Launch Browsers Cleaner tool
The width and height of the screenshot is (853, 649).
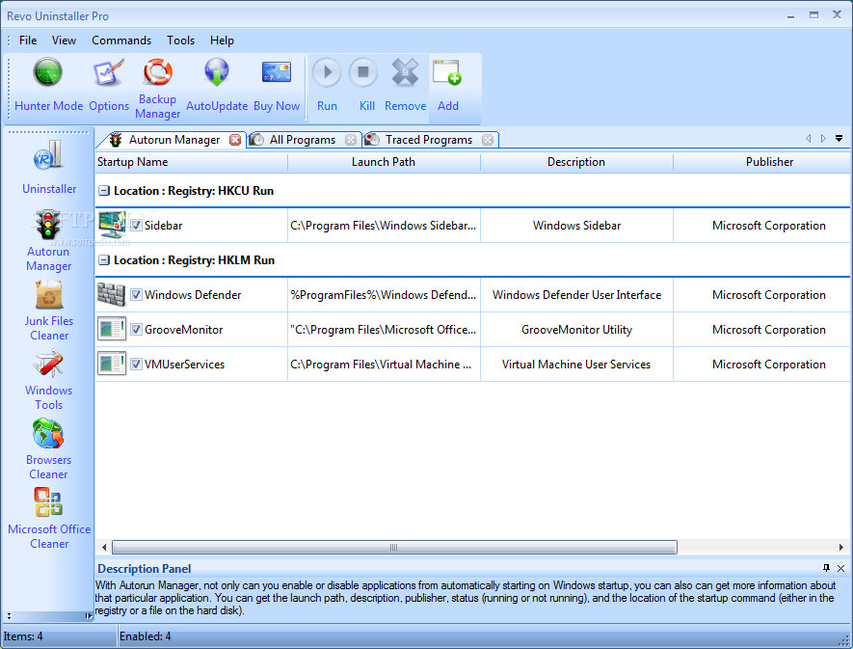[48, 449]
